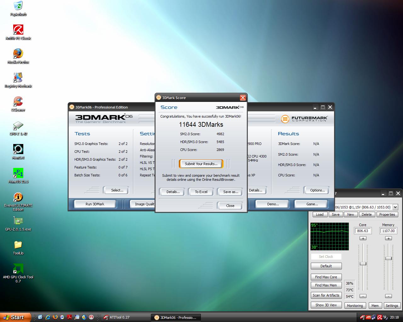Expand the ATITool profile dropdown
The height and width of the screenshot is (322, 403).
click(x=395, y=207)
